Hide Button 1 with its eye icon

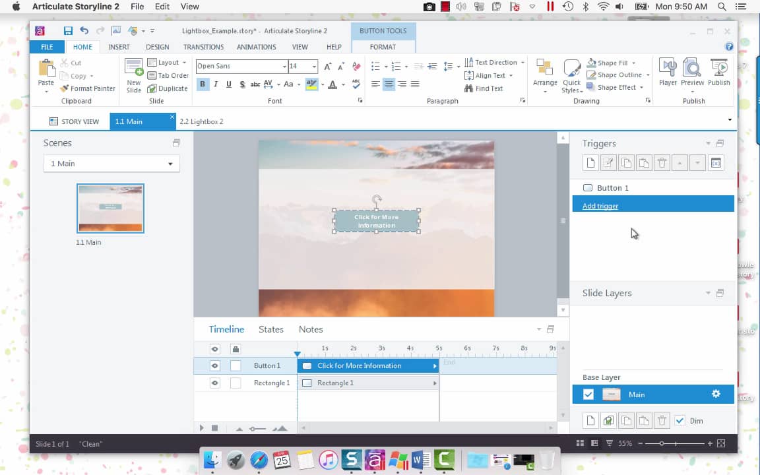pyautogui.click(x=214, y=365)
